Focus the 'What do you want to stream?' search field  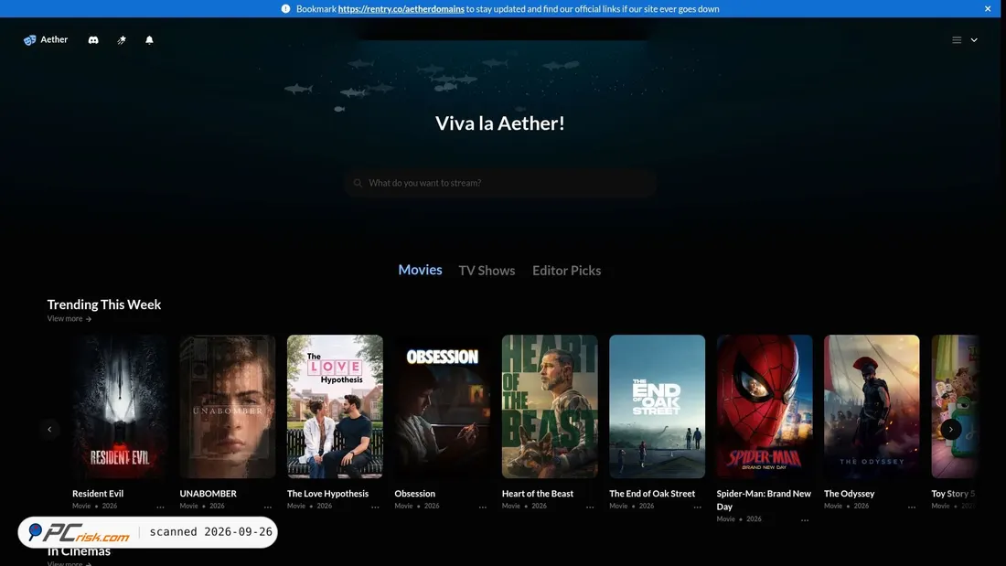pyautogui.click(x=499, y=183)
